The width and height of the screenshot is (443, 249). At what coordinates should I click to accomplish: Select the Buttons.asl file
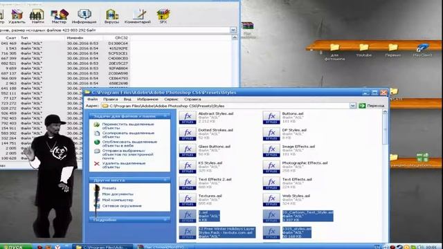[x=283, y=118]
